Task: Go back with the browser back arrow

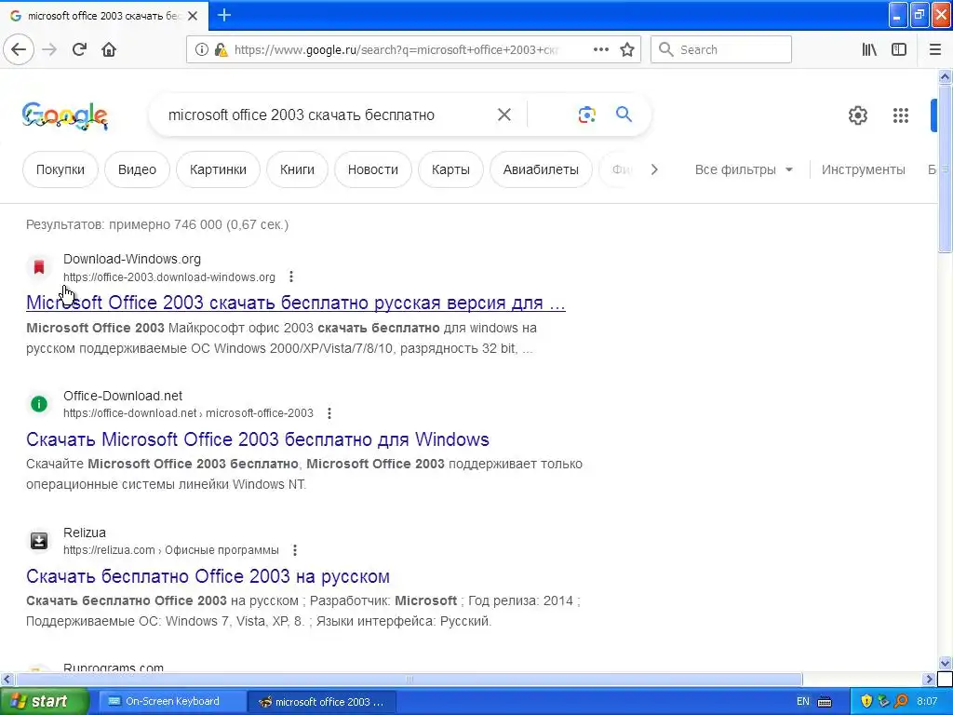Action: click(19, 49)
